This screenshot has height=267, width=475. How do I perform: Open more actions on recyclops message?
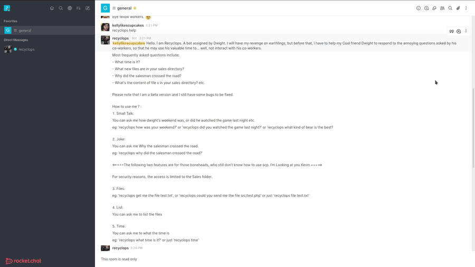coord(466,31)
